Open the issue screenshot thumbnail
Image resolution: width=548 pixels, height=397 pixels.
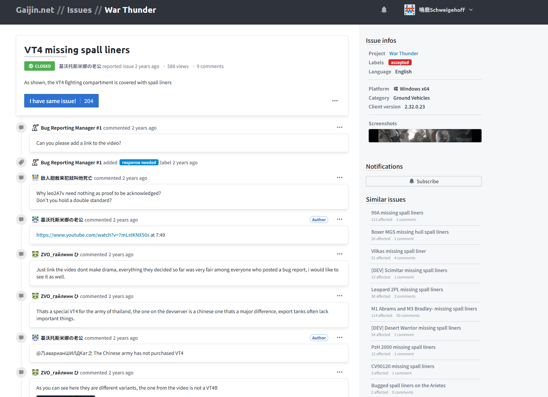pyautogui.click(x=425, y=136)
